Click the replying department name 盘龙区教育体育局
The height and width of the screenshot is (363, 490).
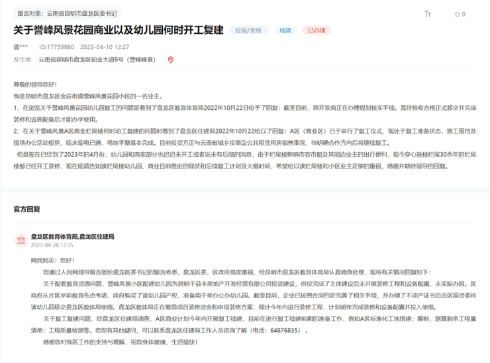click(x=54, y=236)
